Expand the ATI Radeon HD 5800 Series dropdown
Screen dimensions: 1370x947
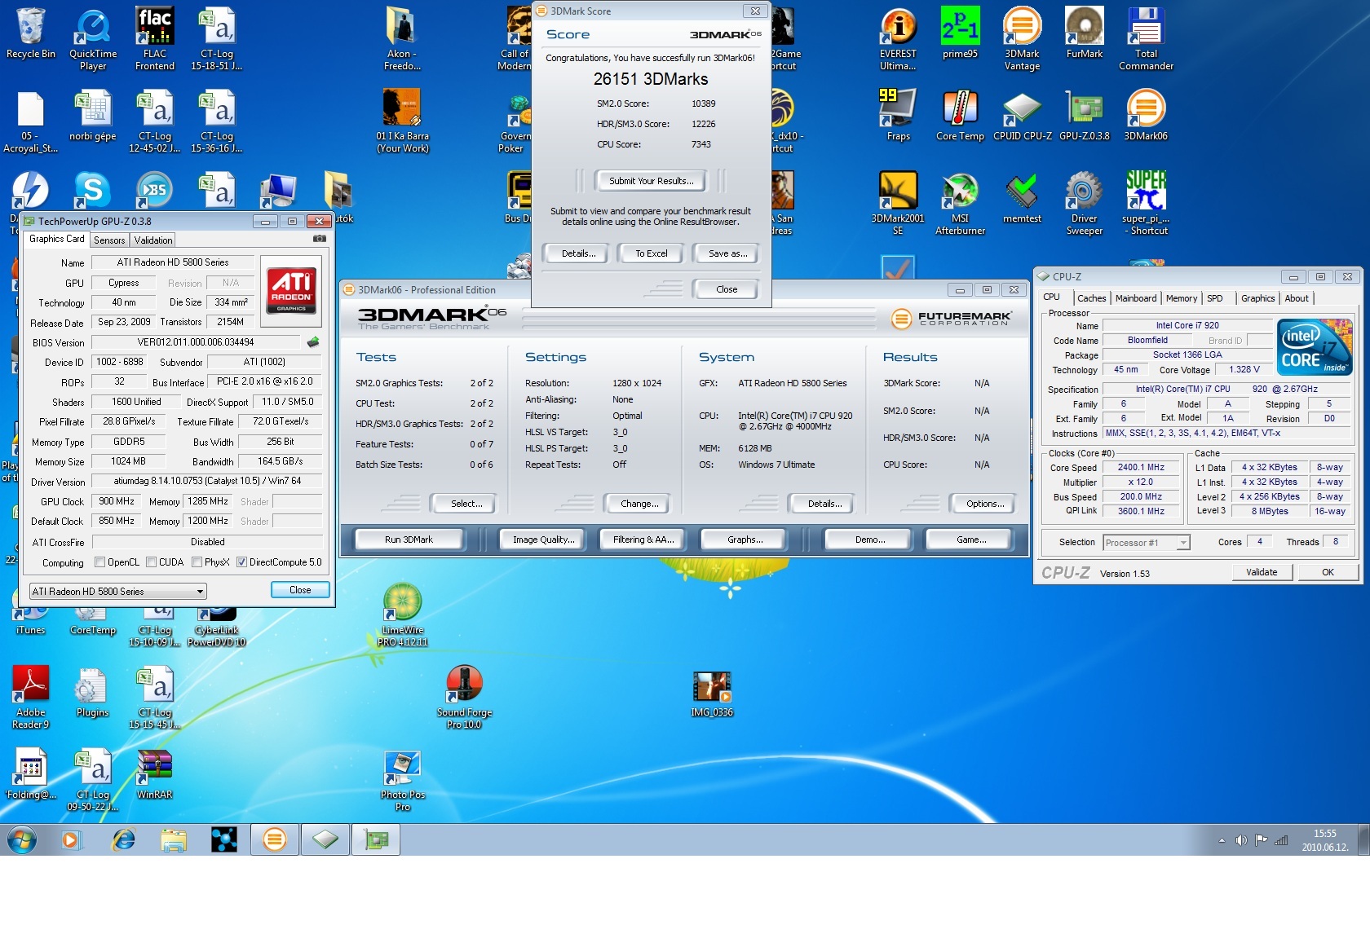pos(199,592)
